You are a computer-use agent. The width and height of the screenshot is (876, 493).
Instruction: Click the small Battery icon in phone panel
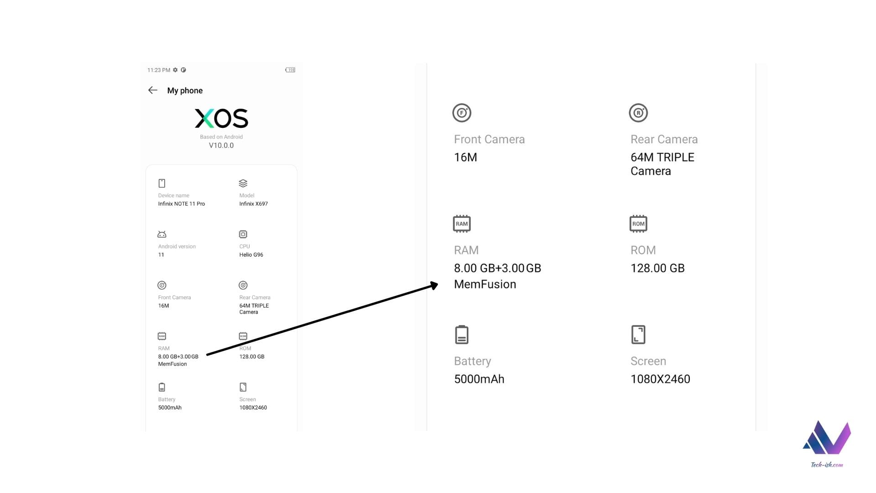tap(162, 387)
